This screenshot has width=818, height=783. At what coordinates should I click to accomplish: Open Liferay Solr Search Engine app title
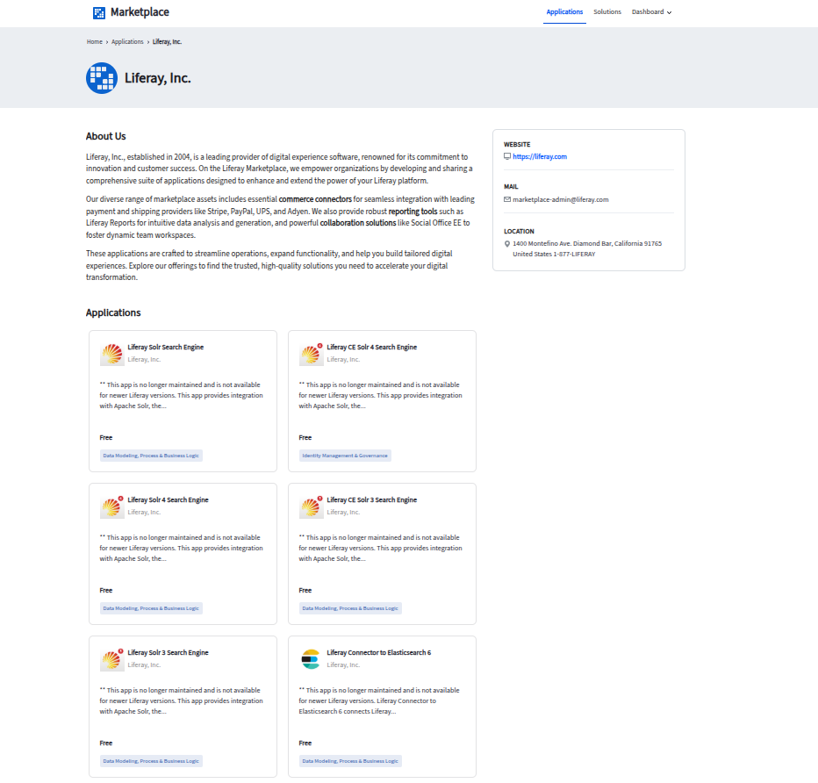(x=165, y=348)
